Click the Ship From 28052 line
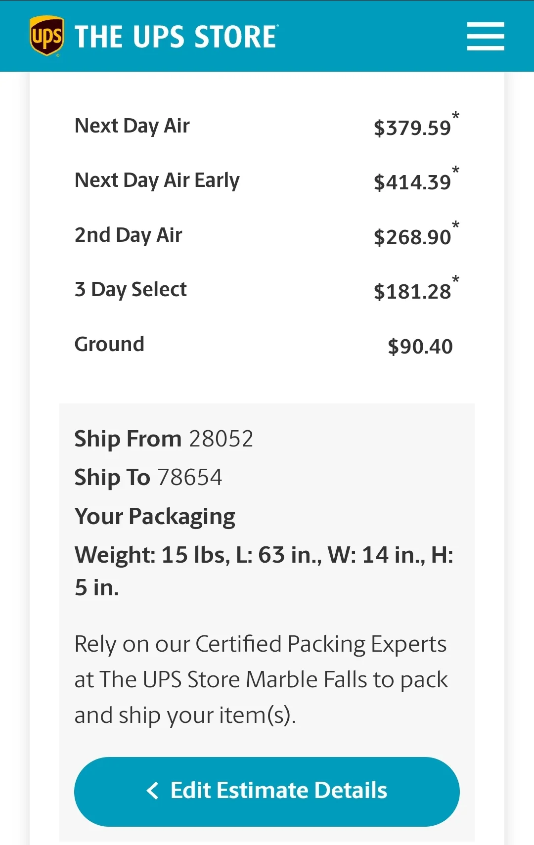The height and width of the screenshot is (845, 534). 164,439
